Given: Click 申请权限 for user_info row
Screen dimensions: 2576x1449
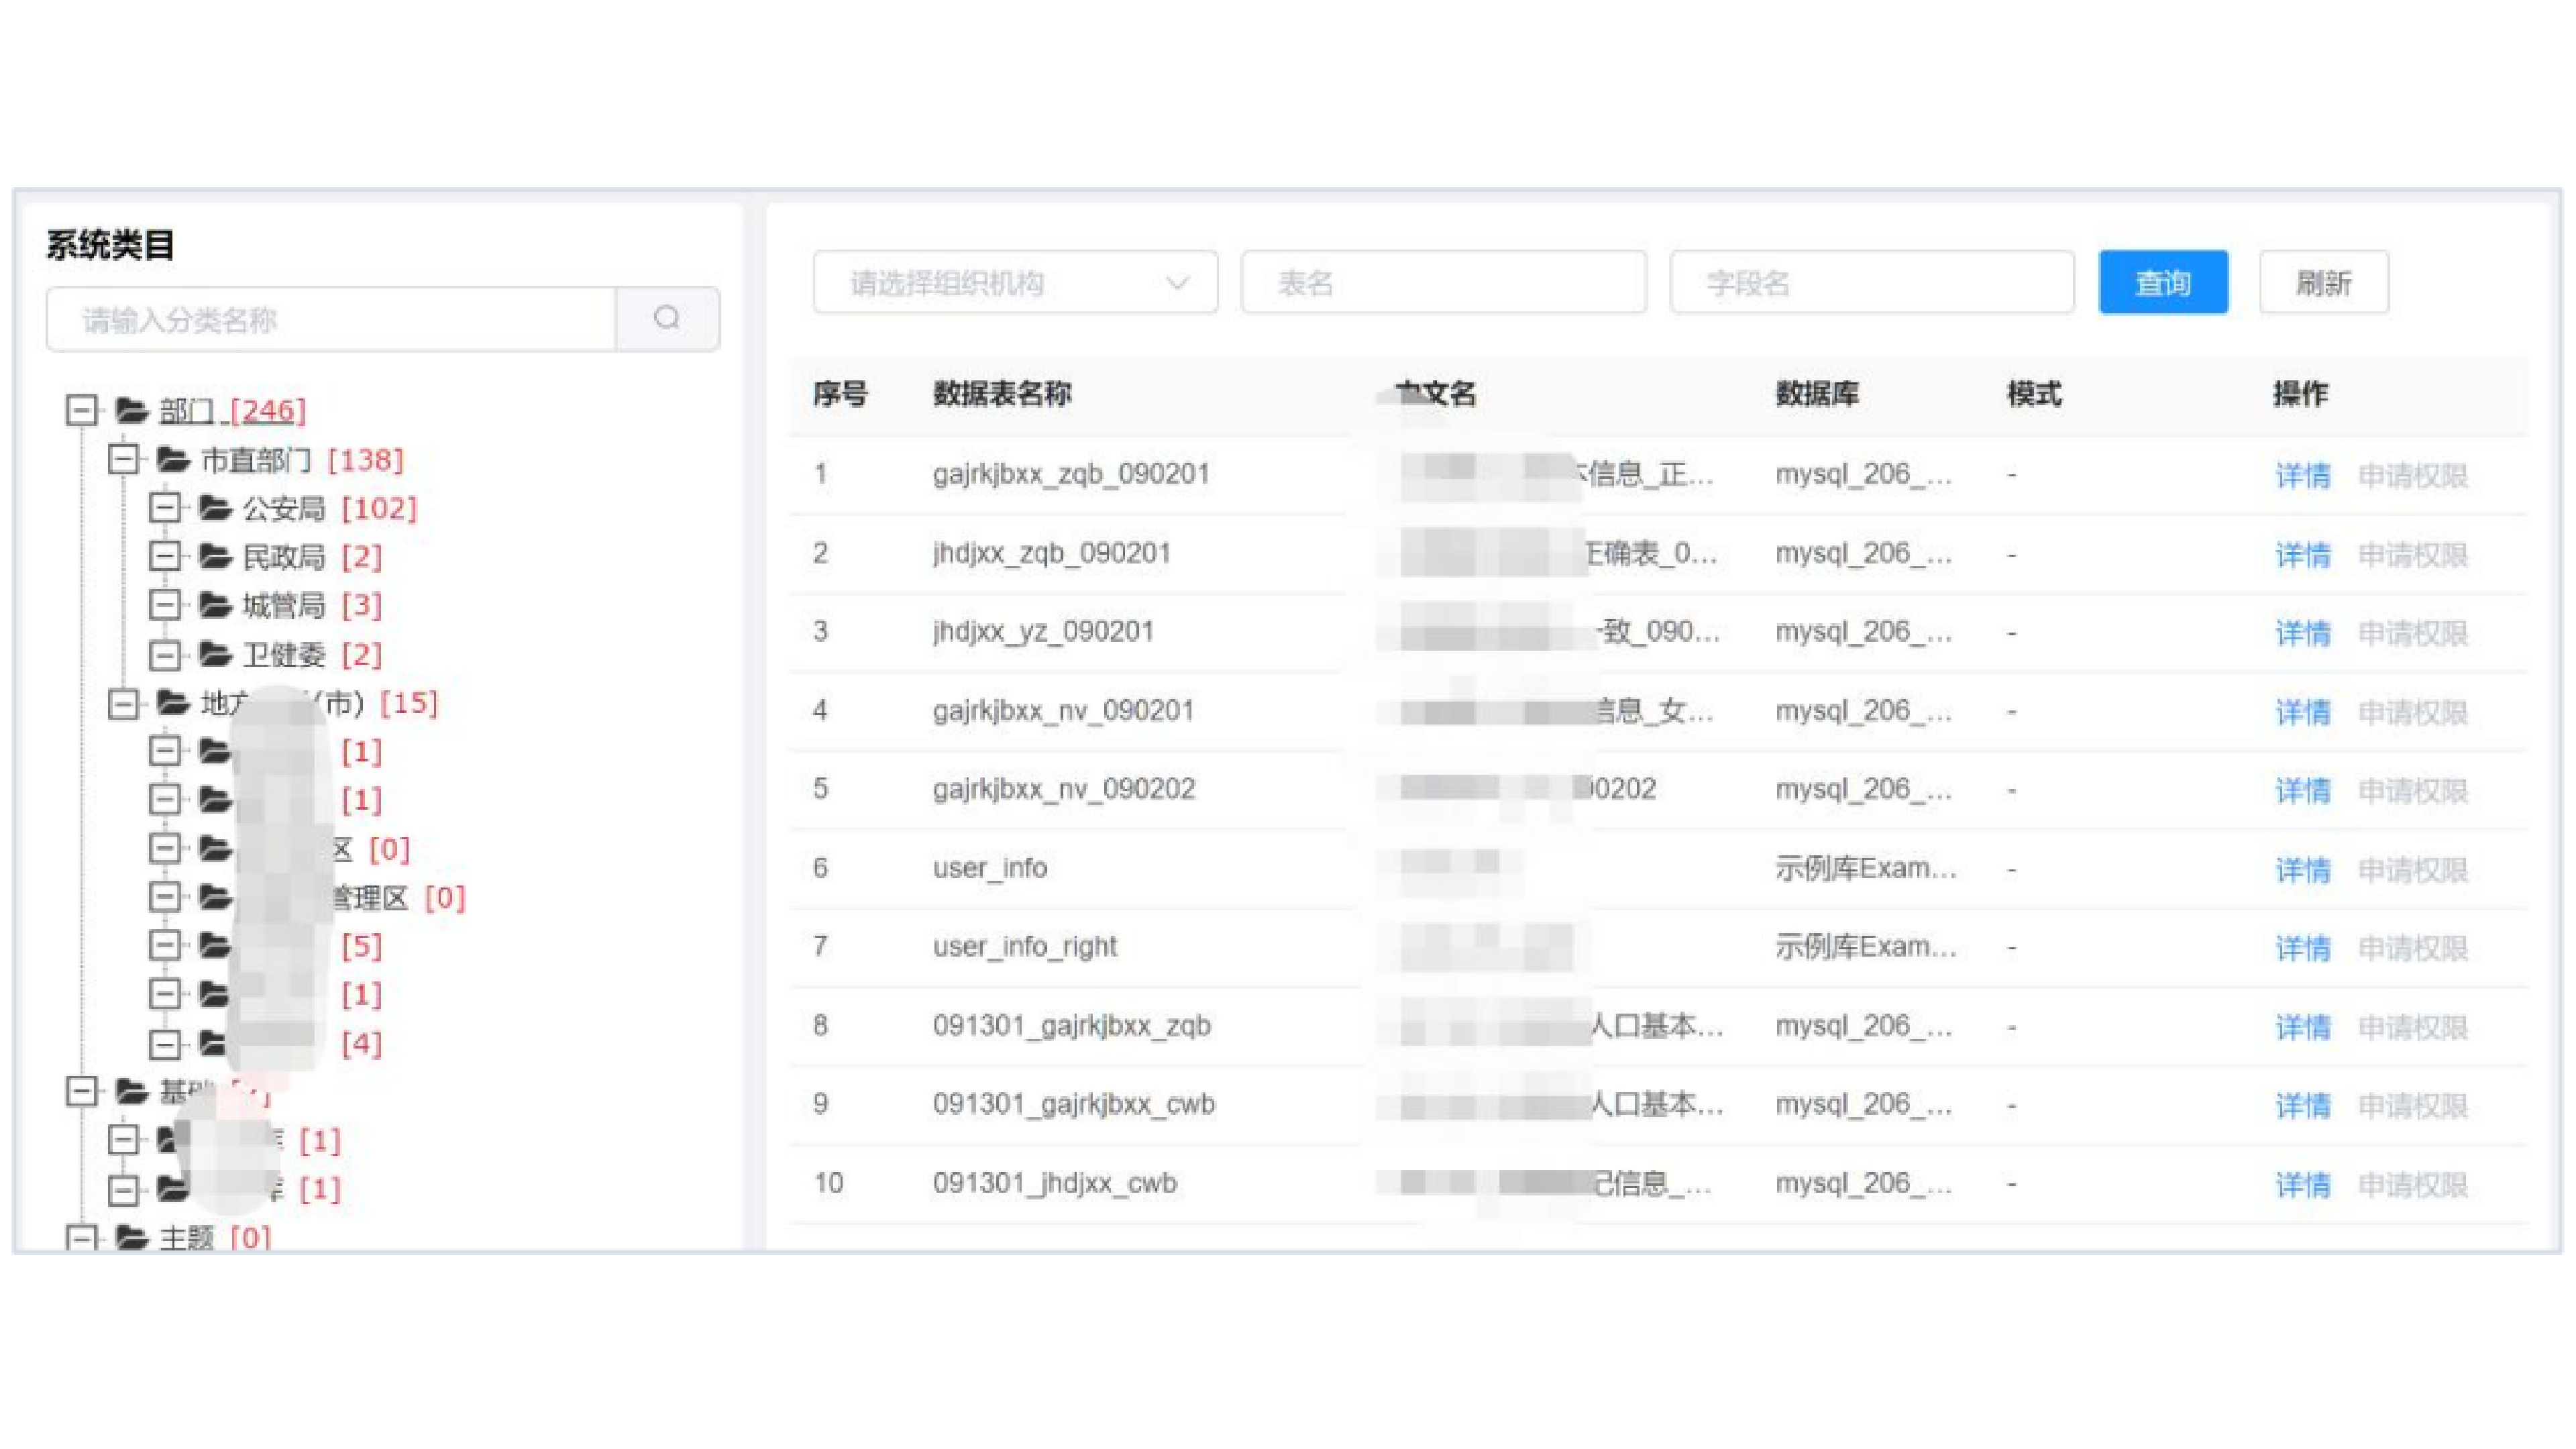Looking at the screenshot, I should pos(2412,870).
